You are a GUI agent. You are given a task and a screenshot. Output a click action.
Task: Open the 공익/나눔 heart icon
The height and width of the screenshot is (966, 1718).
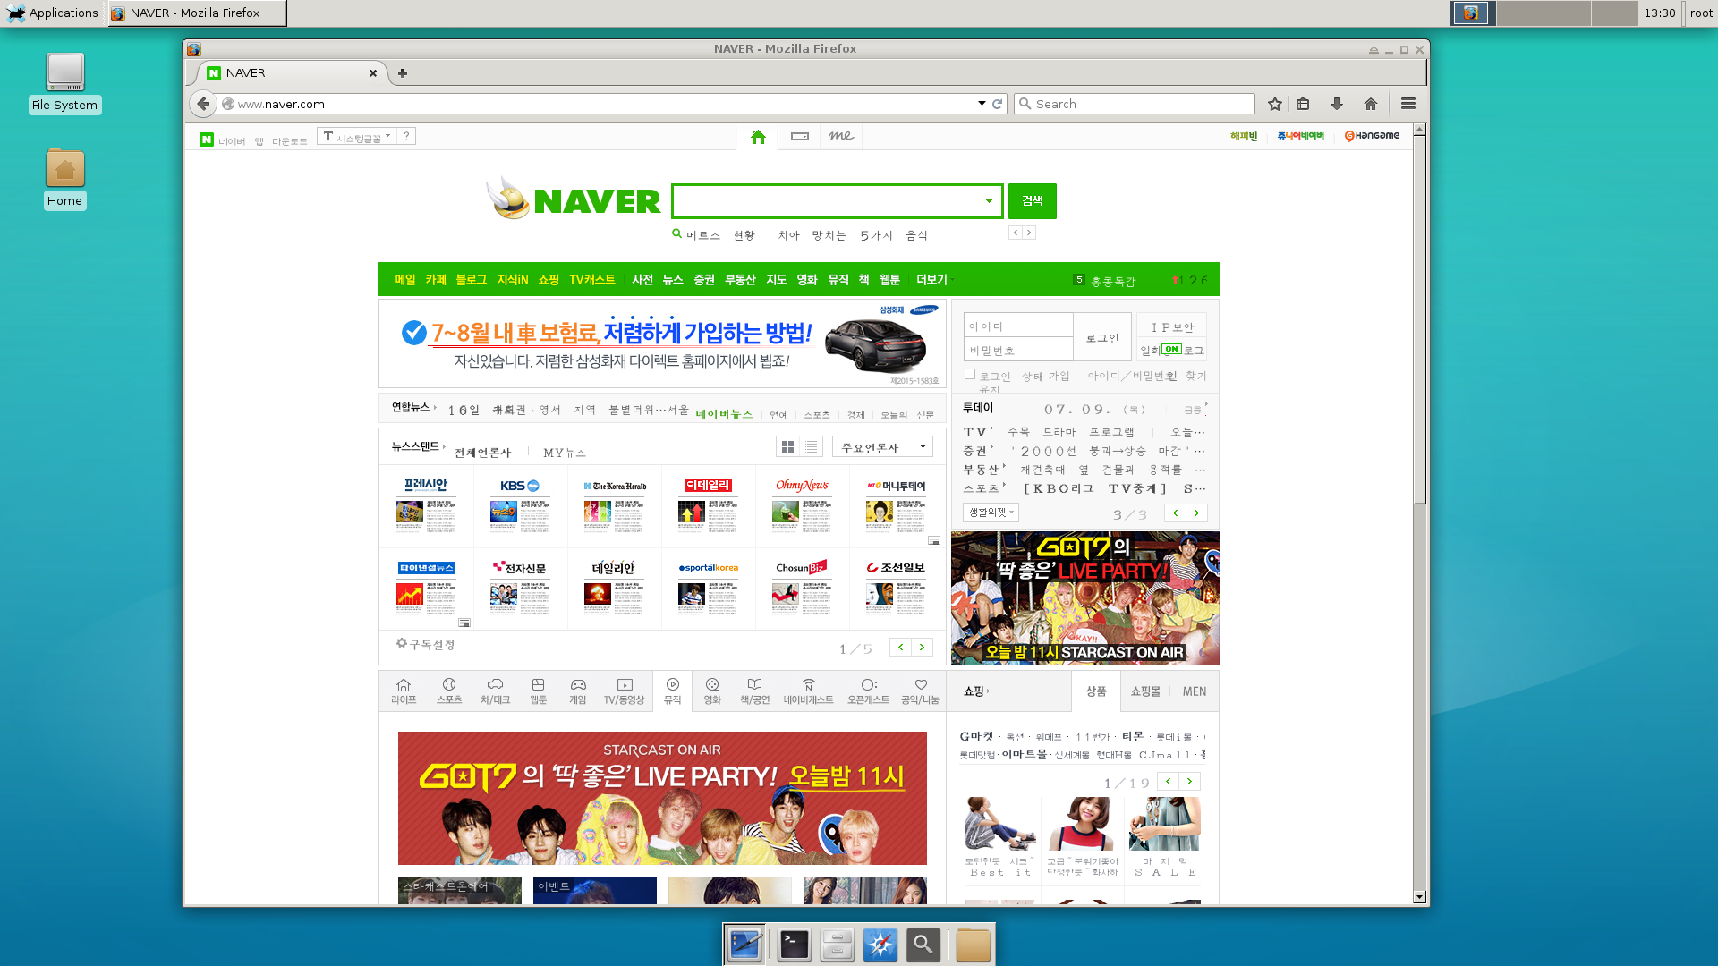[921, 691]
